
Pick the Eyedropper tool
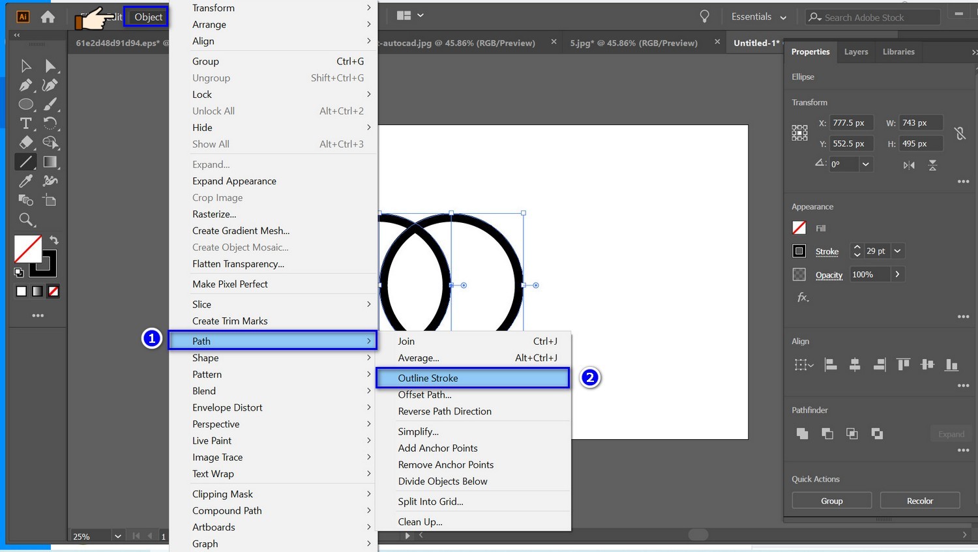[25, 181]
